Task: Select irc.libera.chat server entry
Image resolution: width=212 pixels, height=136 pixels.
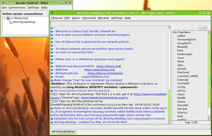Action: click(x=19, y=18)
